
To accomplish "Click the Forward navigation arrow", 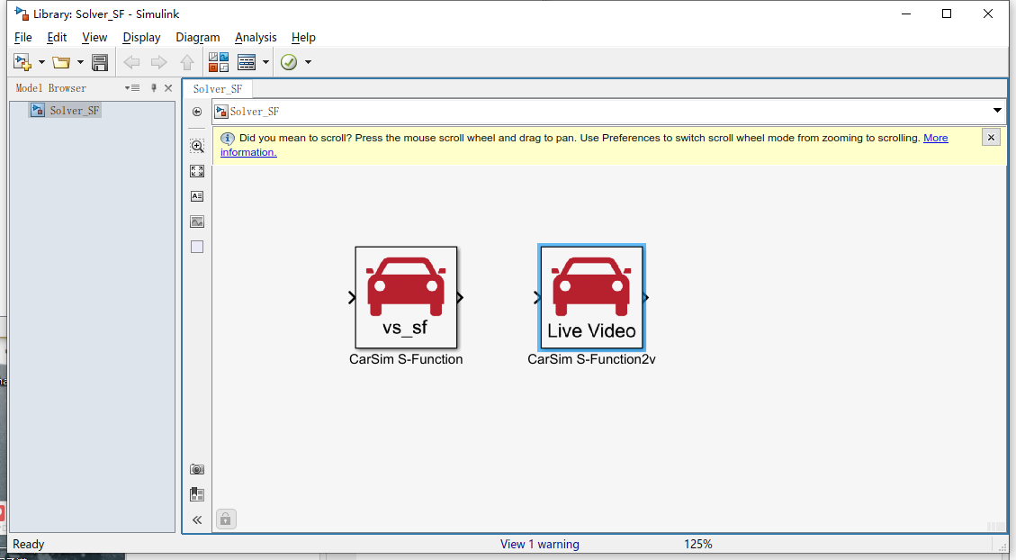I will (158, 62).
